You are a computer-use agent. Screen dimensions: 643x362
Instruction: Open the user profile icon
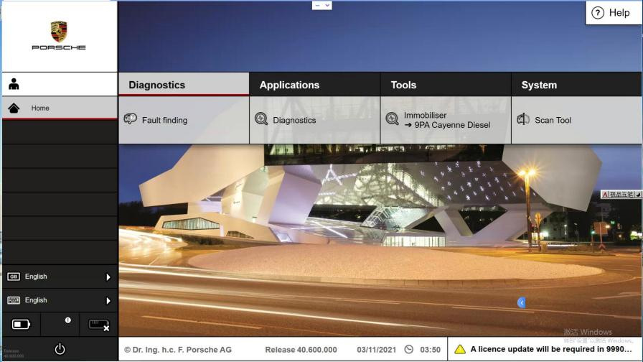pyautogui.click(x=14, y=84)
